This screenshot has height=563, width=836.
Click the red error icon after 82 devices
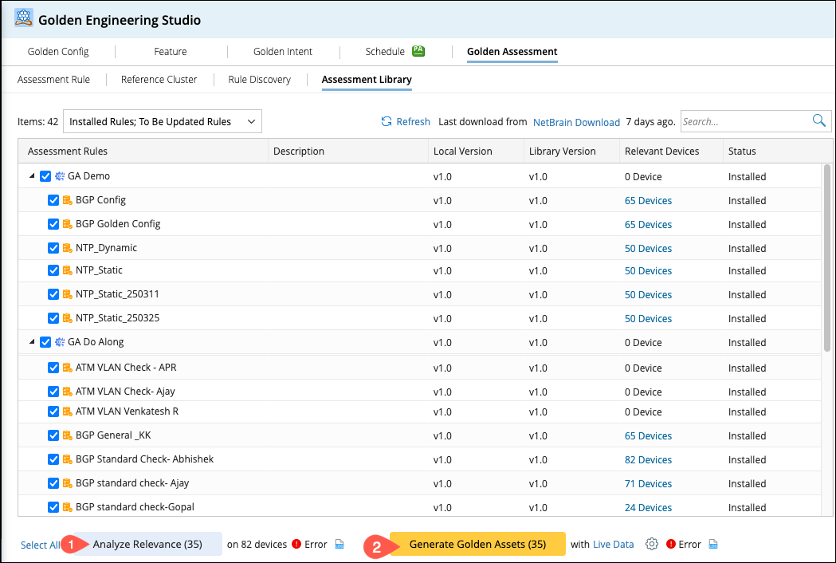pos(296,545)
